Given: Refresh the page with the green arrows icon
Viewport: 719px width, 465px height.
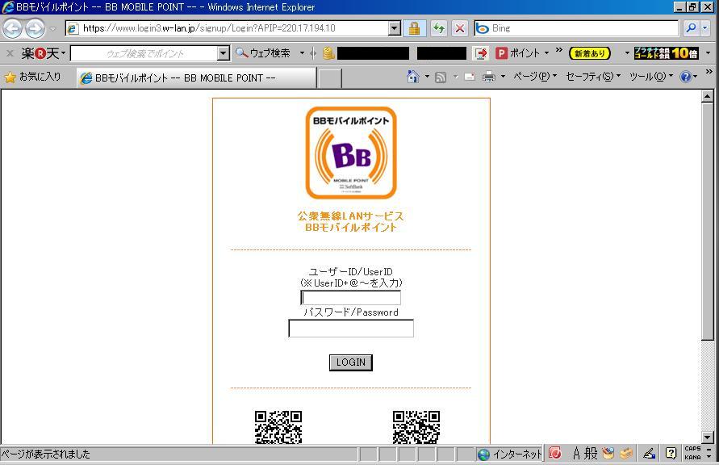Looking at the screenshot, I should 439,28.
